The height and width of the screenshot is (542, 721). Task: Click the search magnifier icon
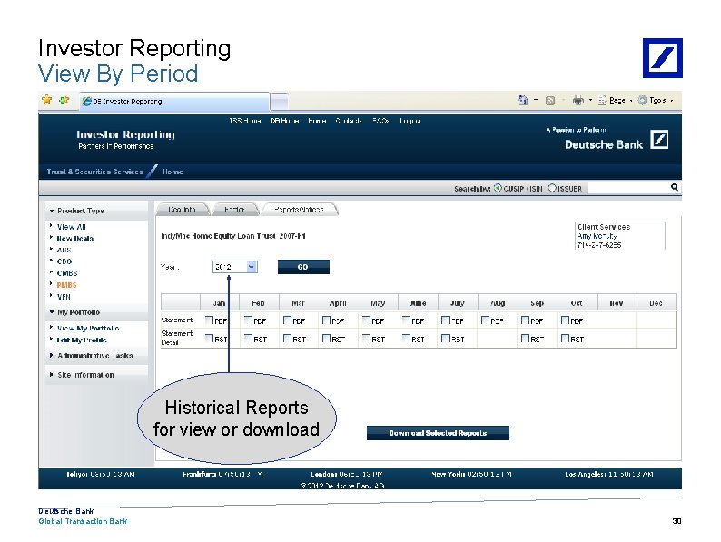(x=675, y=187)
